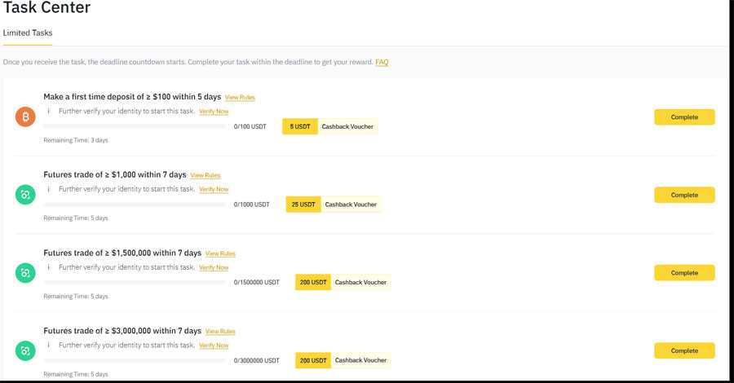Click the 25 USDT Cashback Voucher badge

coord(334,205)
